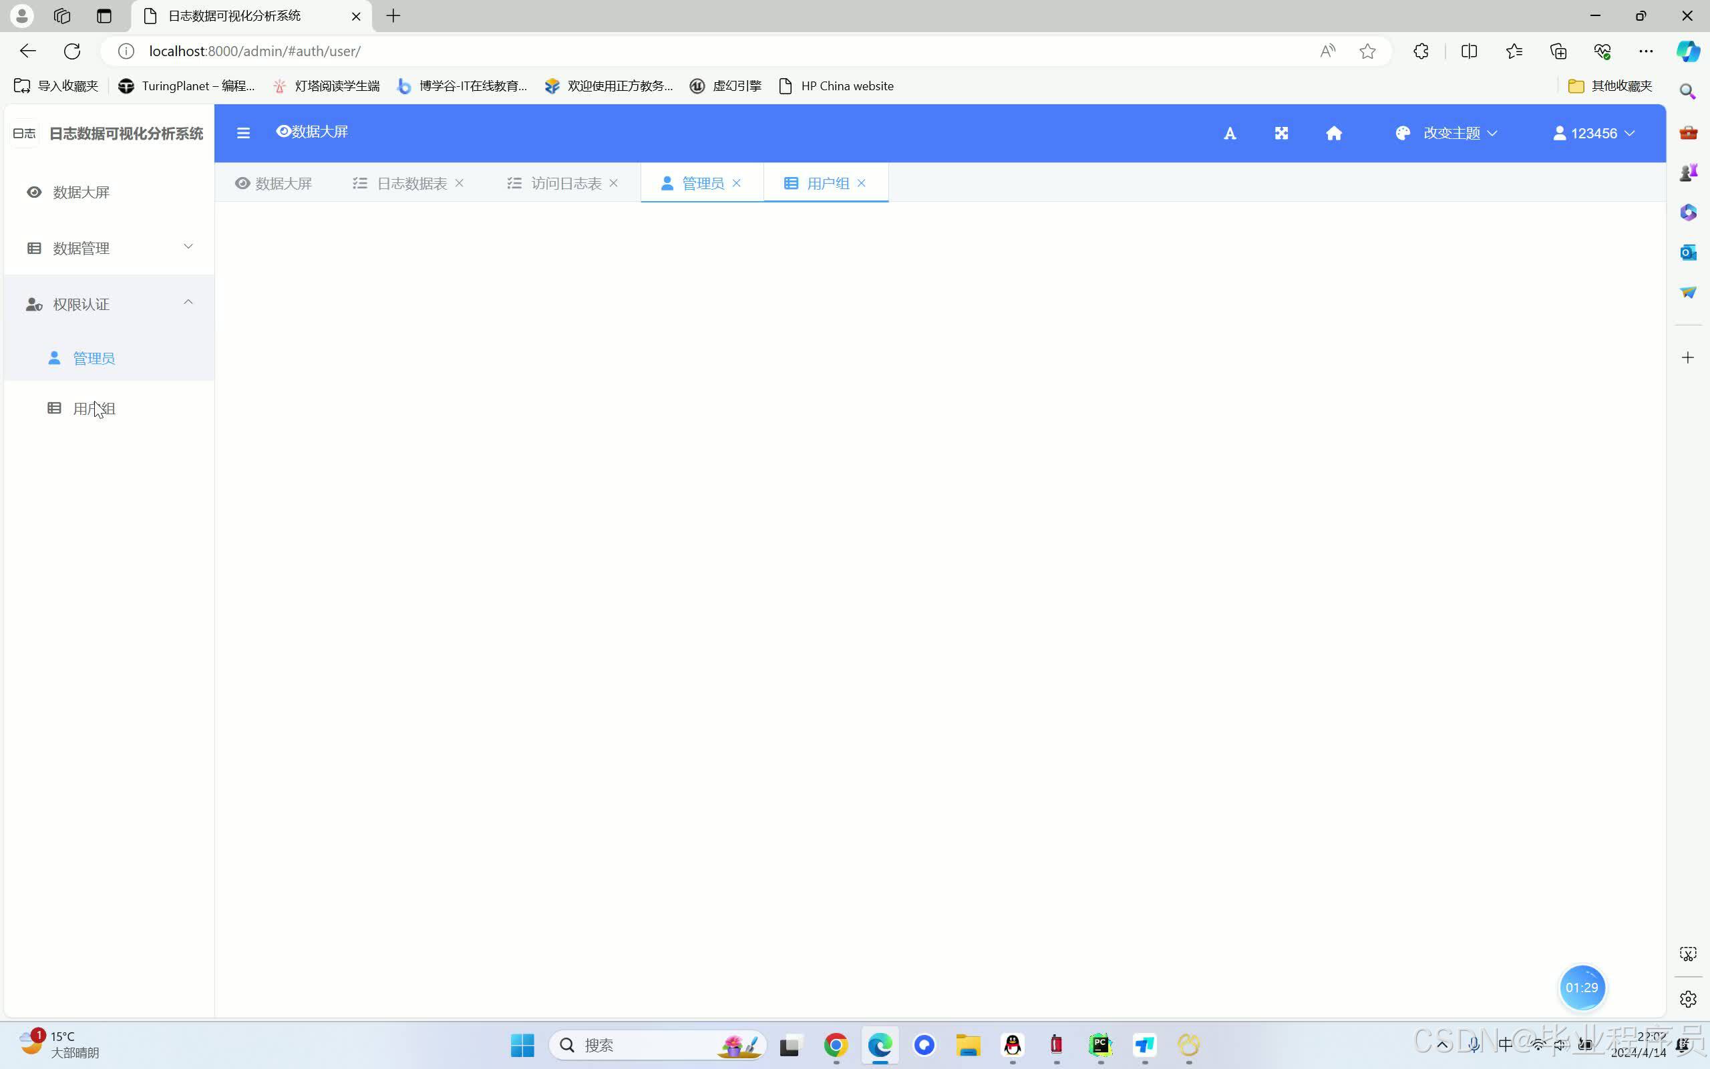
Task: Toggle the split screen browser icon
Action: [x=1469, y=51]
